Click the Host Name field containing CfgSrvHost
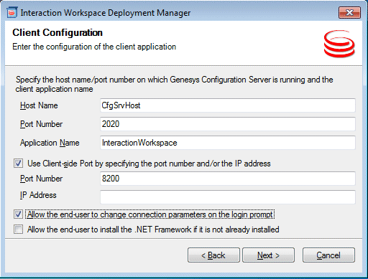The height and width of the screenshot is (279, 368). (228, 105)
